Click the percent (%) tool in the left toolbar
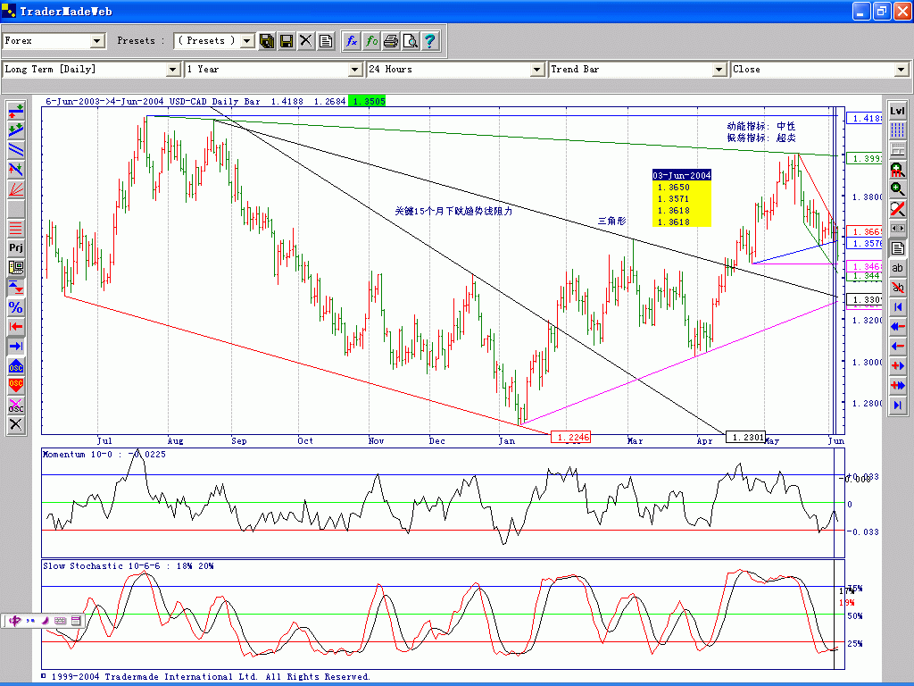The width and height of the screenshot is (914, 686). coord(15,307)
